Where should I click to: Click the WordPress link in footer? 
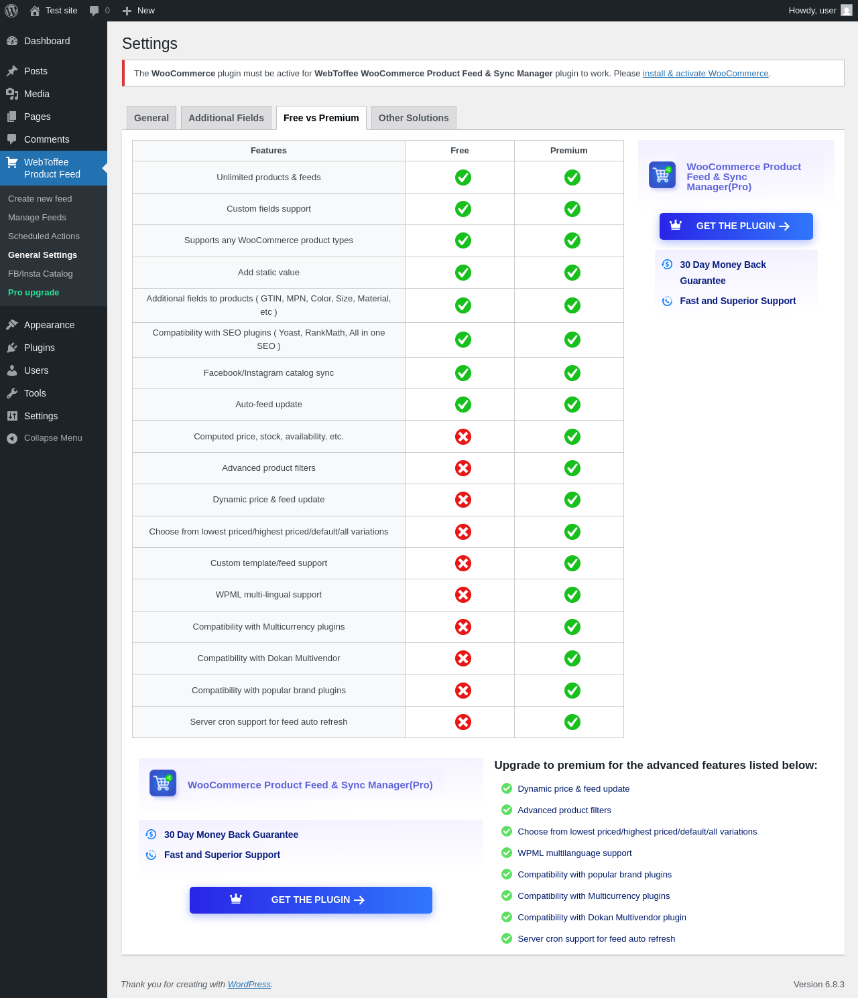point(249,985)
